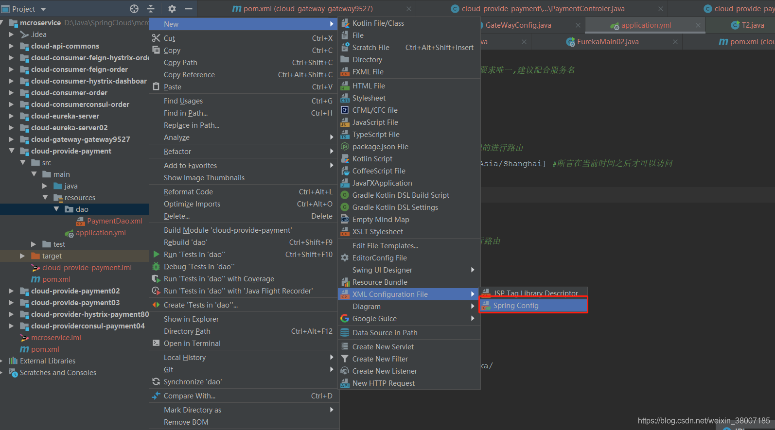Click the HTML File icon
The height and width of the screenshot is (430, 775).
point(345,86)
